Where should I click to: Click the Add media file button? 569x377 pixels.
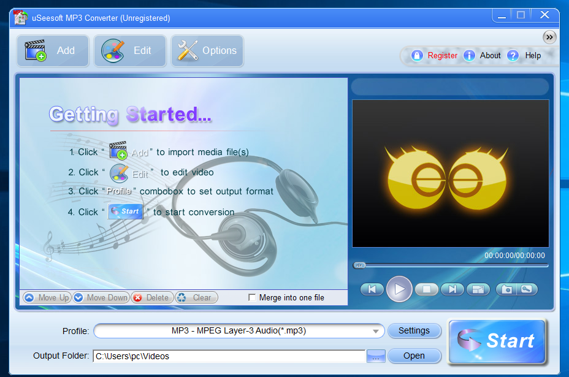[53, 51]
